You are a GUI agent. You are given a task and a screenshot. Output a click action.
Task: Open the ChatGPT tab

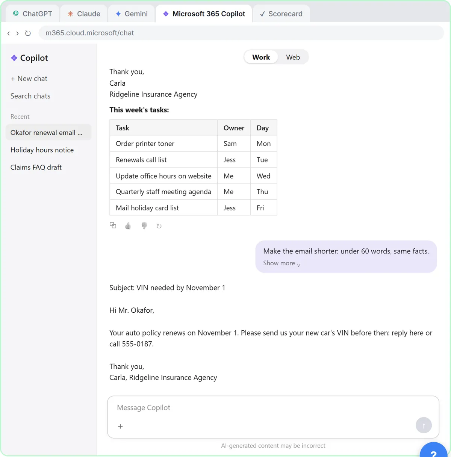(x=32, y=14)
